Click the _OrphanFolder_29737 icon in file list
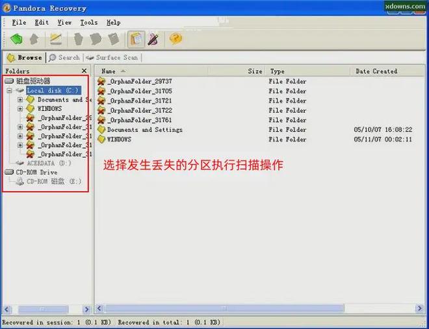This screenshot has width=429, height=329. tap(101, 81)
